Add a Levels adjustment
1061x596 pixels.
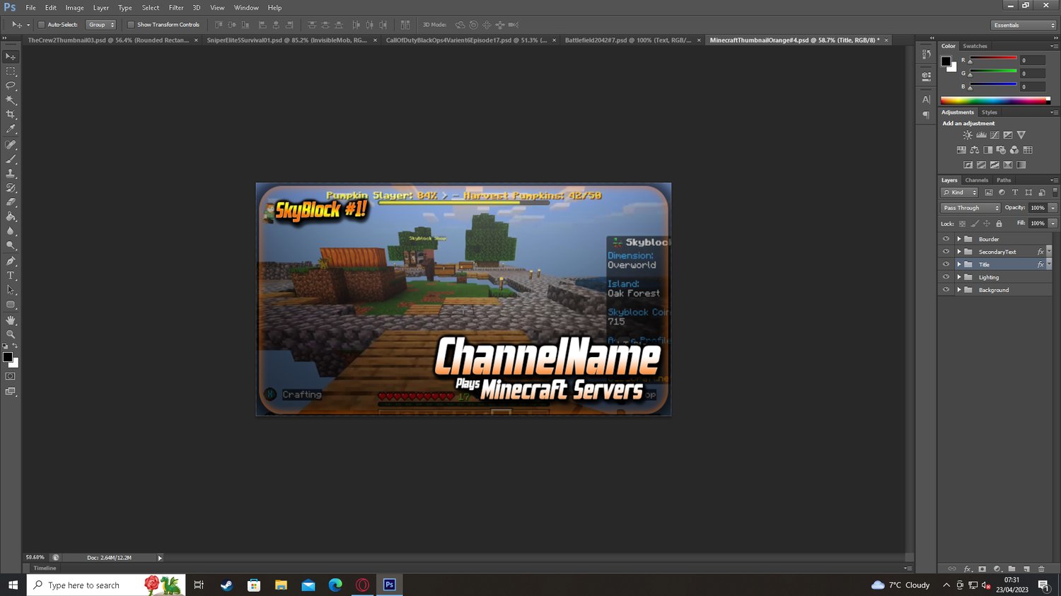pos(981,135)
